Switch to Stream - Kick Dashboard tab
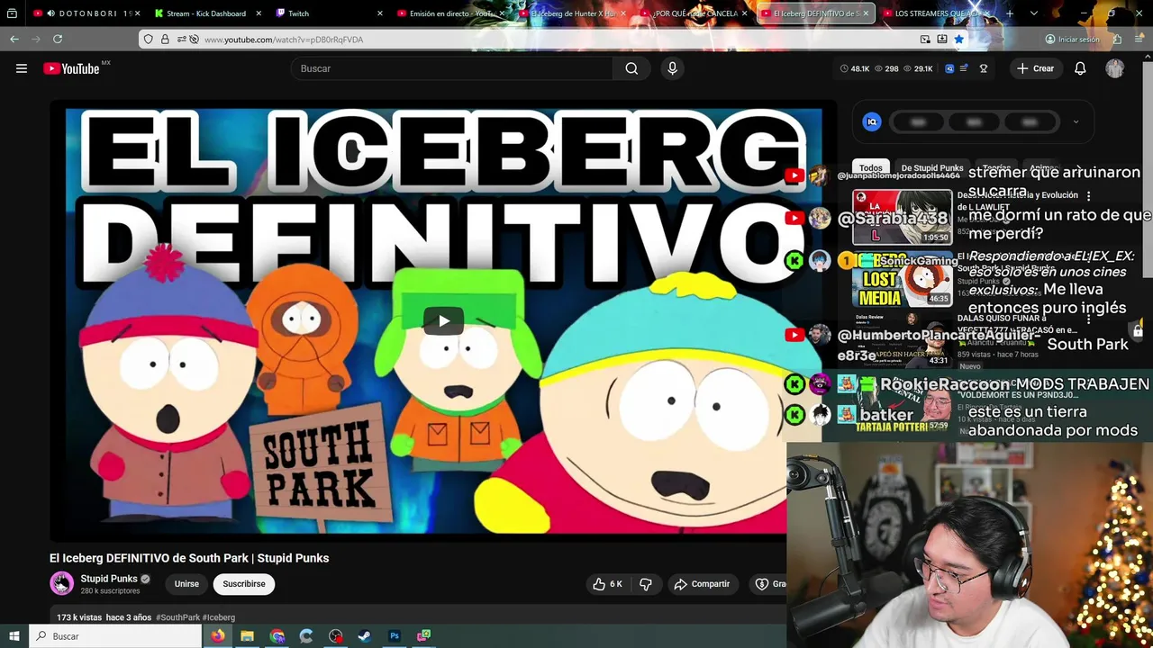 click(x=206, y=13)
